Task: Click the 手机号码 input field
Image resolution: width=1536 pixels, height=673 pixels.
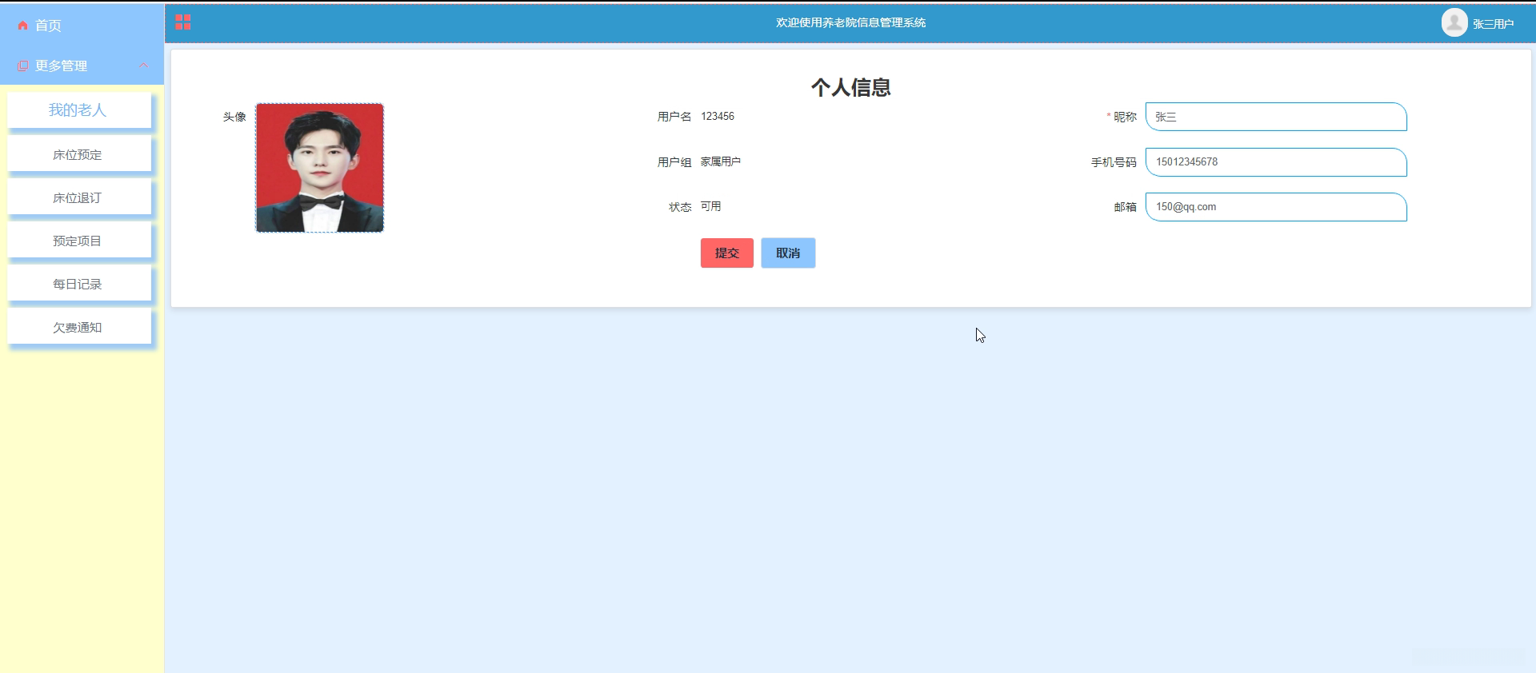Action: (1276, 162)
